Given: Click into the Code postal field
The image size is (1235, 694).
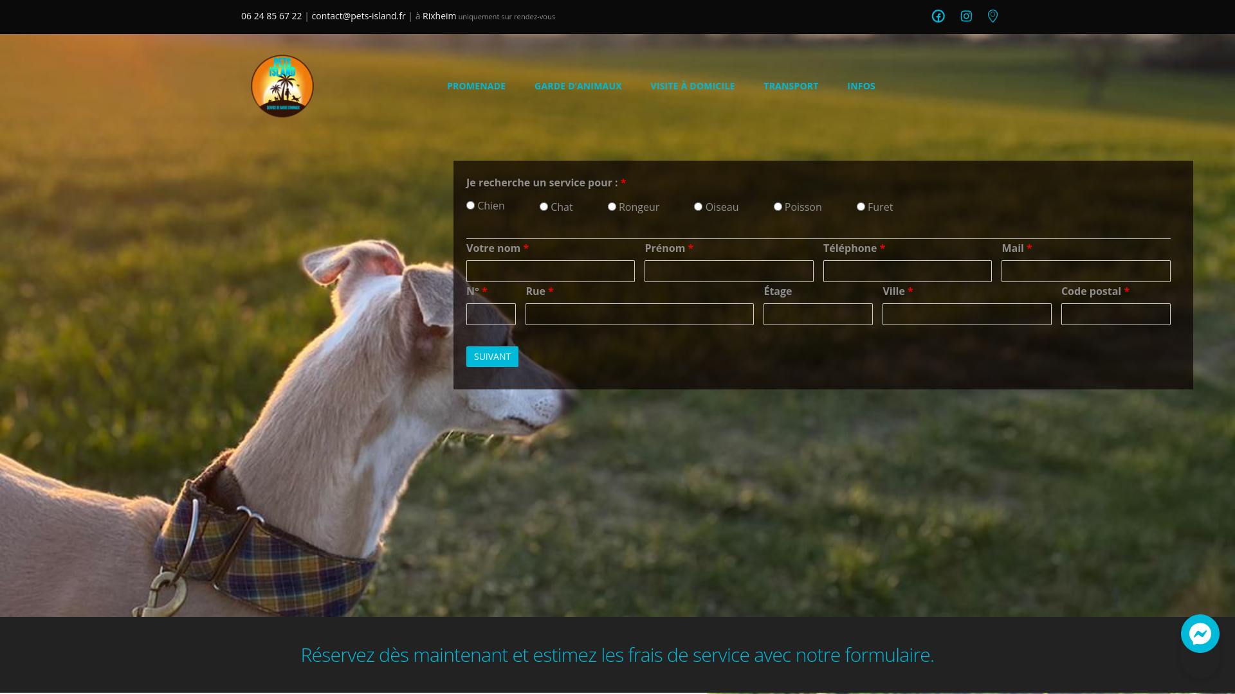Looking at the screenshot, I should point(1115,314).
